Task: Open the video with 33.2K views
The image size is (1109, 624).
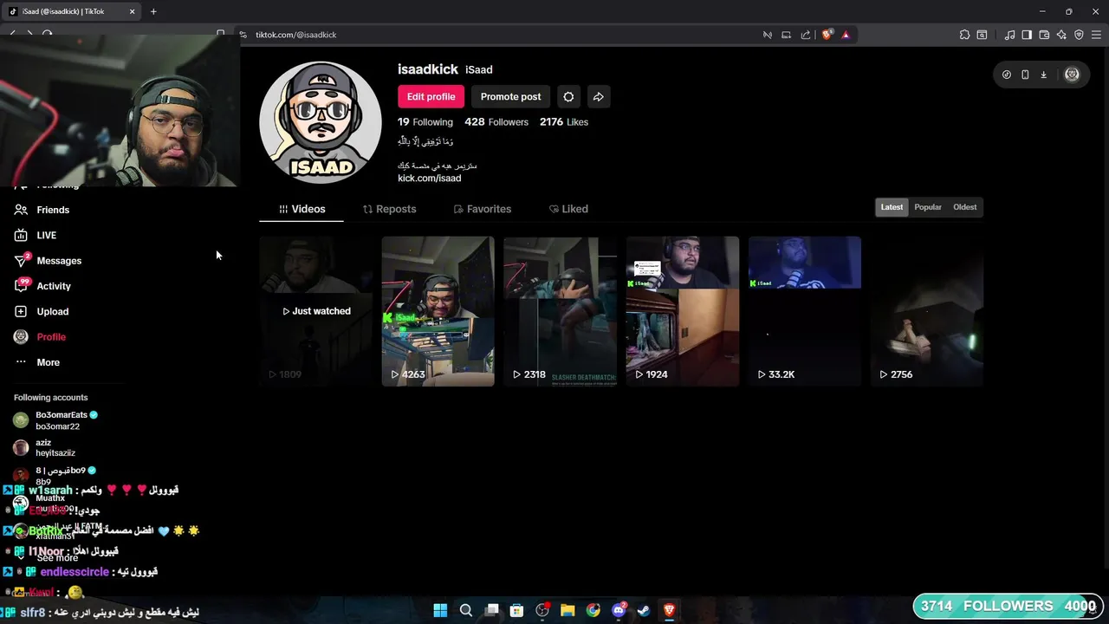Action: [x=805, y=311]
